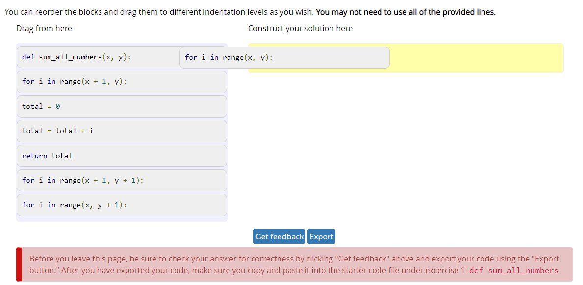
Task: Select the dragged 'for i in range(x, y):' block
Action: coord(284,58)
